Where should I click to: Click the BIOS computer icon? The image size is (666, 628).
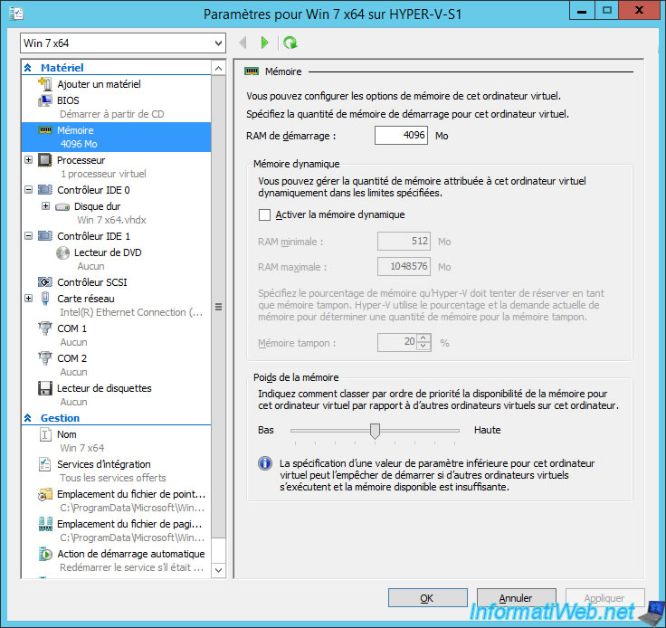pyautogui.click(x=45, y=100)
